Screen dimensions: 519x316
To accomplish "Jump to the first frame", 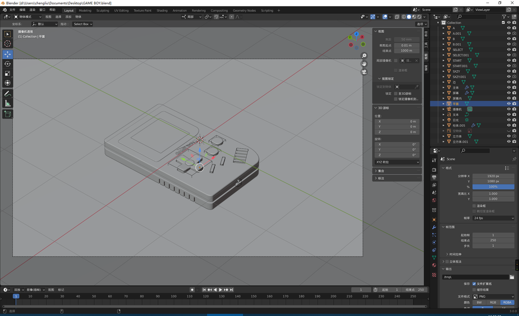I will 204,290.
